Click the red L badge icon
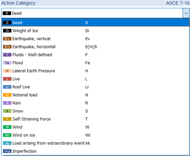190x156 pixels. 7,79
